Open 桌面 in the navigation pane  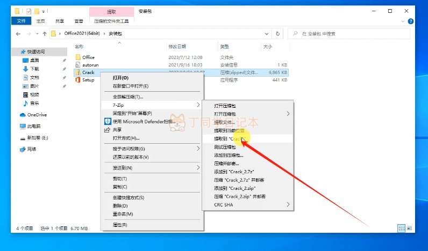34,60
